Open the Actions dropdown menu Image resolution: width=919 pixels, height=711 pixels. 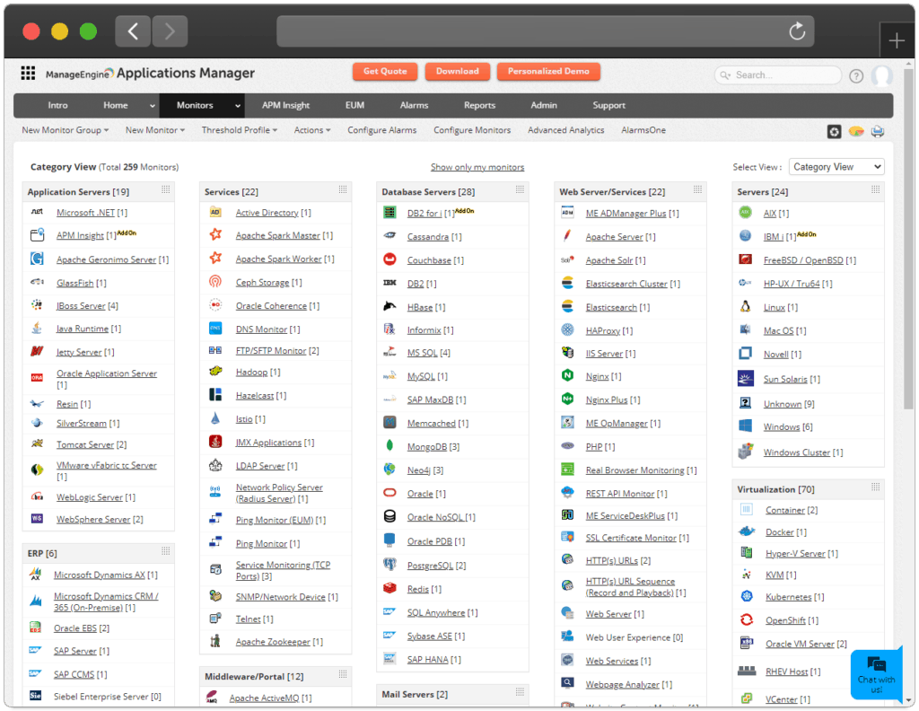tap(312, 130)
